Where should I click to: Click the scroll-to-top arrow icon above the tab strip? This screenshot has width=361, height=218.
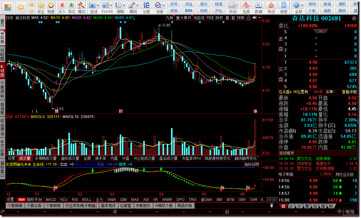coord(272,205)
